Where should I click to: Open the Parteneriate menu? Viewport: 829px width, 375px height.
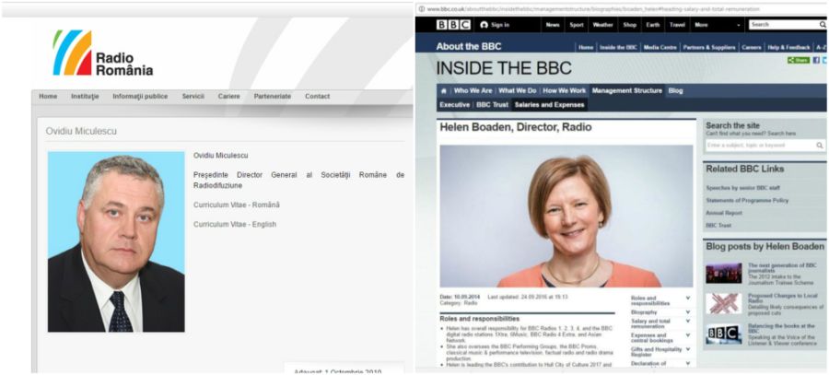coord(273,96)
